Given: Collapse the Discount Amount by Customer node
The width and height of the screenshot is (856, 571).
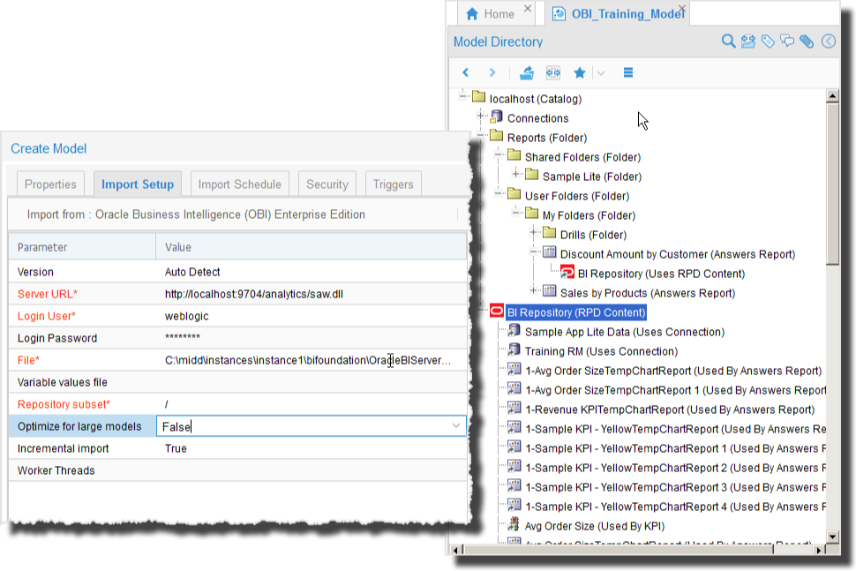Looking at the screenshot, I should coord(533,252).
